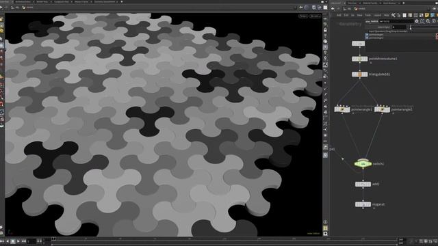
Task: Select pointwrangle1 in the input operators list
Action: (x=376, y=35)
